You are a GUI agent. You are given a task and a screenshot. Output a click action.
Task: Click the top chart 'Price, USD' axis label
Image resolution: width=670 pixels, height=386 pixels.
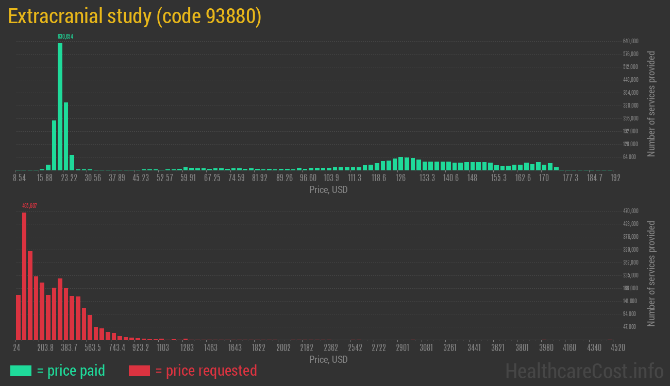click(x=328, y=190)
